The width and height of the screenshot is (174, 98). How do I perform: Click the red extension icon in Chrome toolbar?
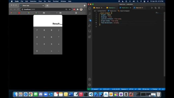tap(74, 10)
